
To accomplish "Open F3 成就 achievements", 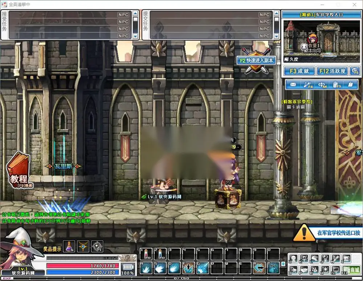I will 299,71.
